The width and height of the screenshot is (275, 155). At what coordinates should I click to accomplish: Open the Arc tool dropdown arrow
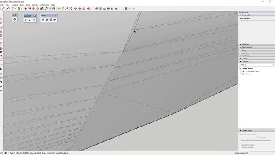click(15, 9)
